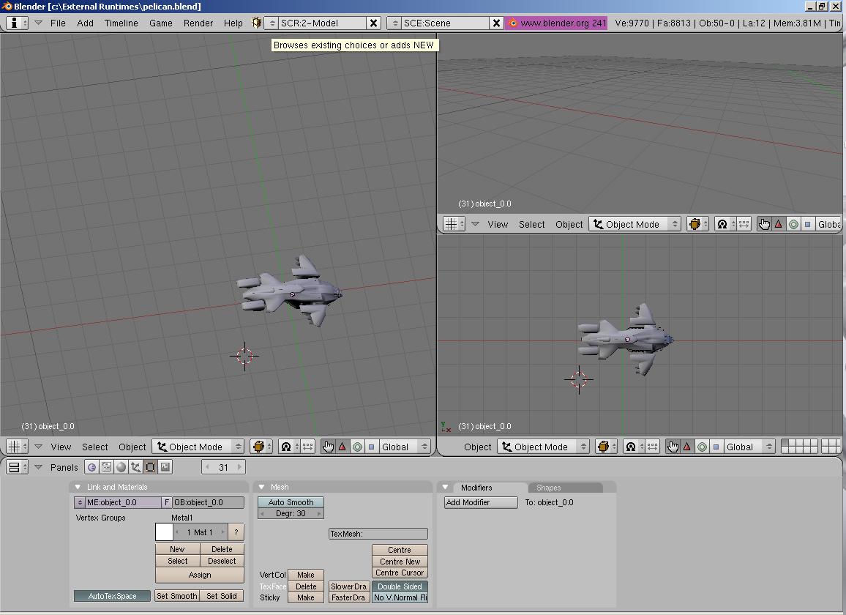Viewport: 846px width, 615px height.
Task: Open the Render menu
Action: [198, 23]
